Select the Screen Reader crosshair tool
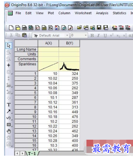 [9, 65]
